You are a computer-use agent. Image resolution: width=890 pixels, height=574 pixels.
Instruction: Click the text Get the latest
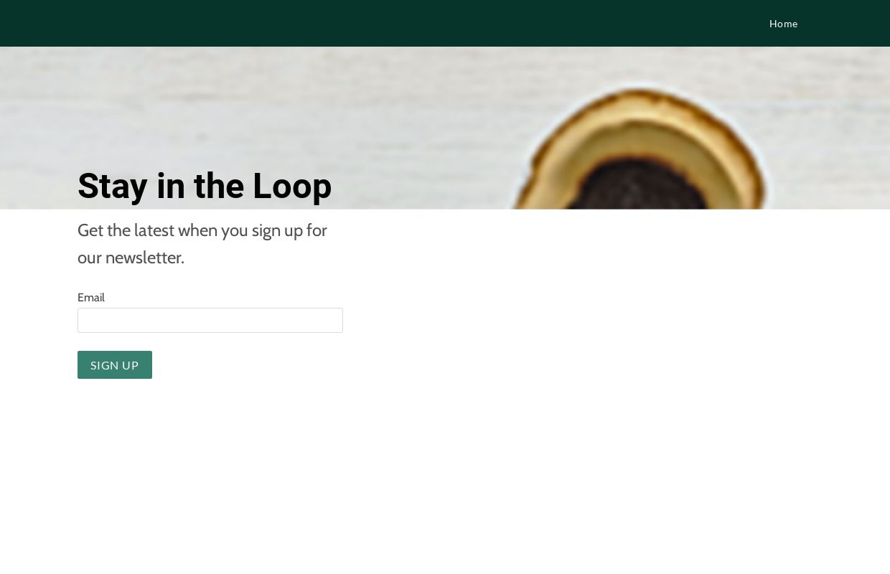pos(126,230)
